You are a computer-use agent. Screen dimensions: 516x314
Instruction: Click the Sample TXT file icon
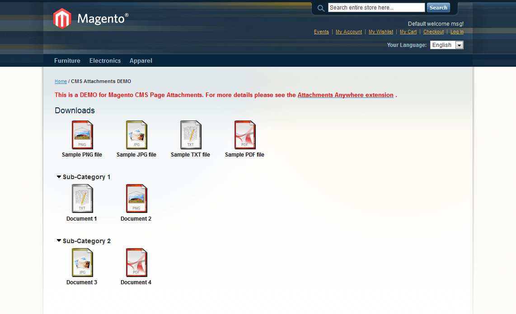(191, 135)
